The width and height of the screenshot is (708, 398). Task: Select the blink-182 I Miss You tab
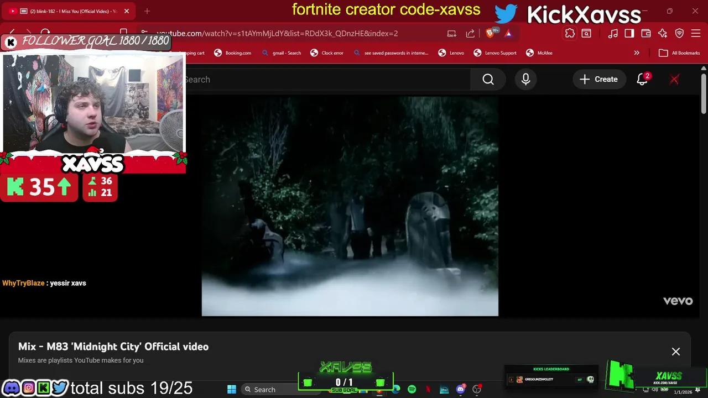pyautogui.click(x=69, y=11)
